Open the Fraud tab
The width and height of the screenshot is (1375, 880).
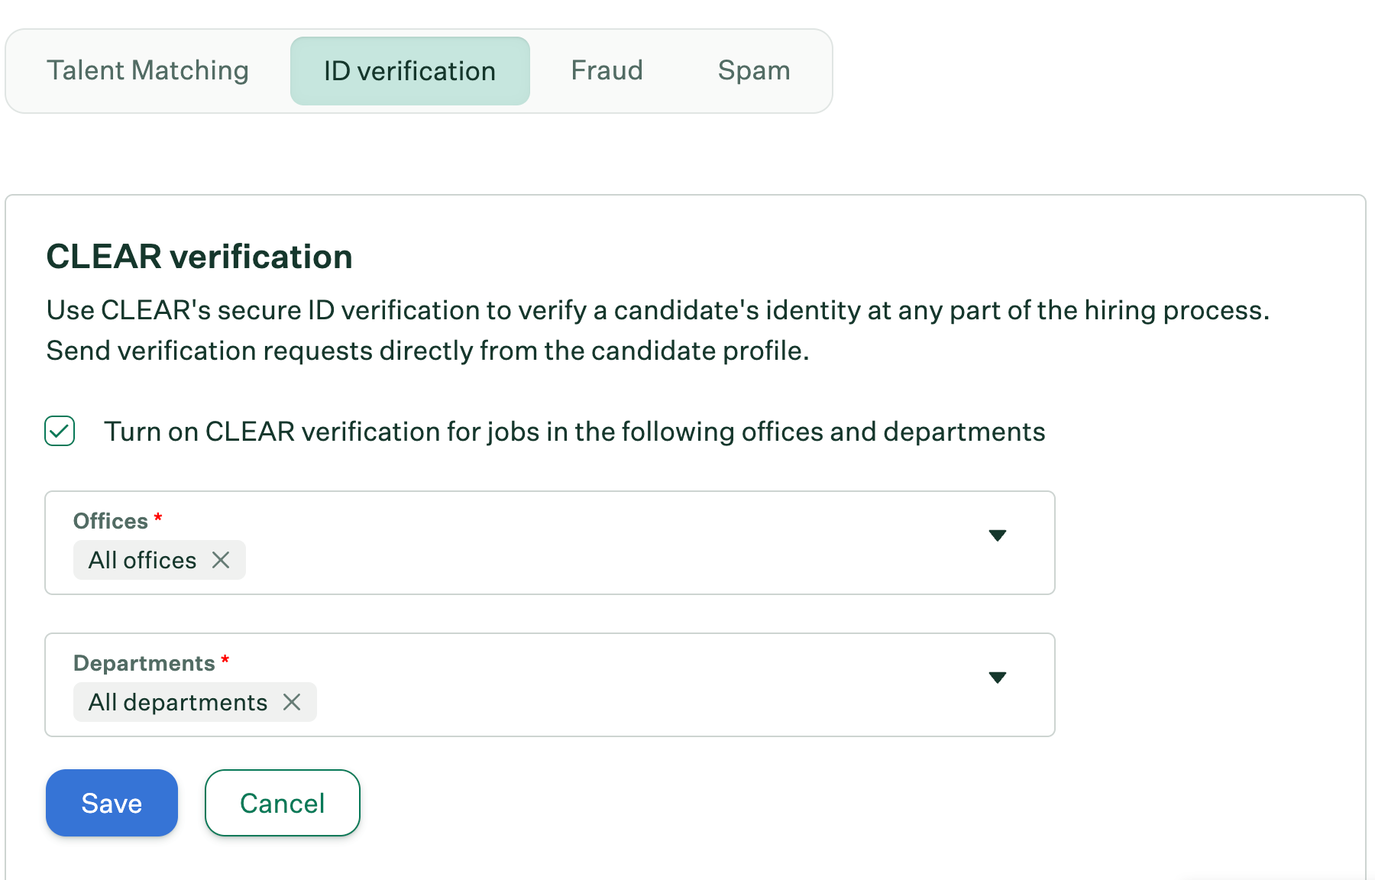pyautogui.click(x=607, y=71)
